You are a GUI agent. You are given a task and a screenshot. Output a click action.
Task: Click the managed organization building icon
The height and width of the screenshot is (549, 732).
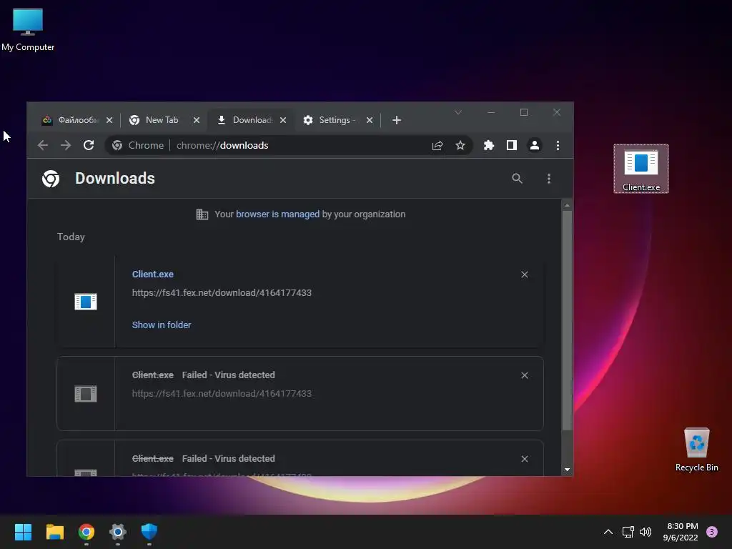pyautogui.click(x=202, y=214)
